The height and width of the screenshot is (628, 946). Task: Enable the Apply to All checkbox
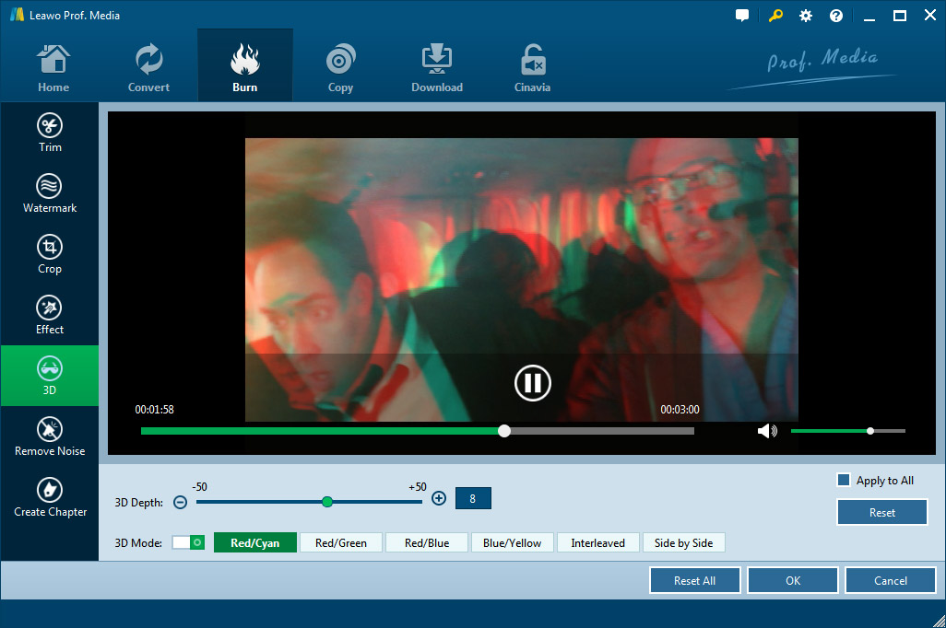point(843,480)
